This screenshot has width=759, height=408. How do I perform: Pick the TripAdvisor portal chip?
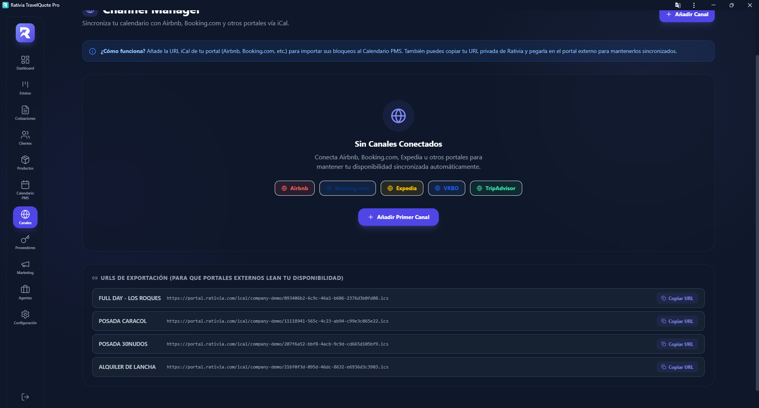496,188
